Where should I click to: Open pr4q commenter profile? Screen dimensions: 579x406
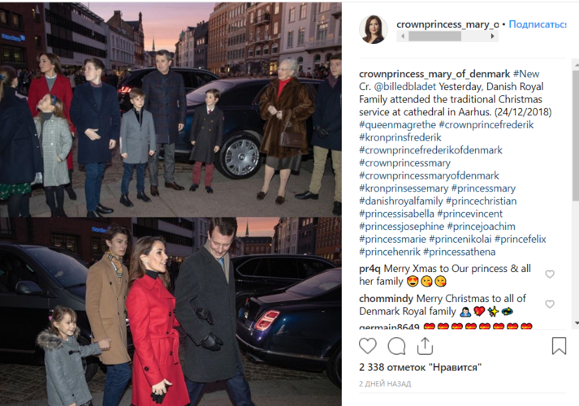369,269
